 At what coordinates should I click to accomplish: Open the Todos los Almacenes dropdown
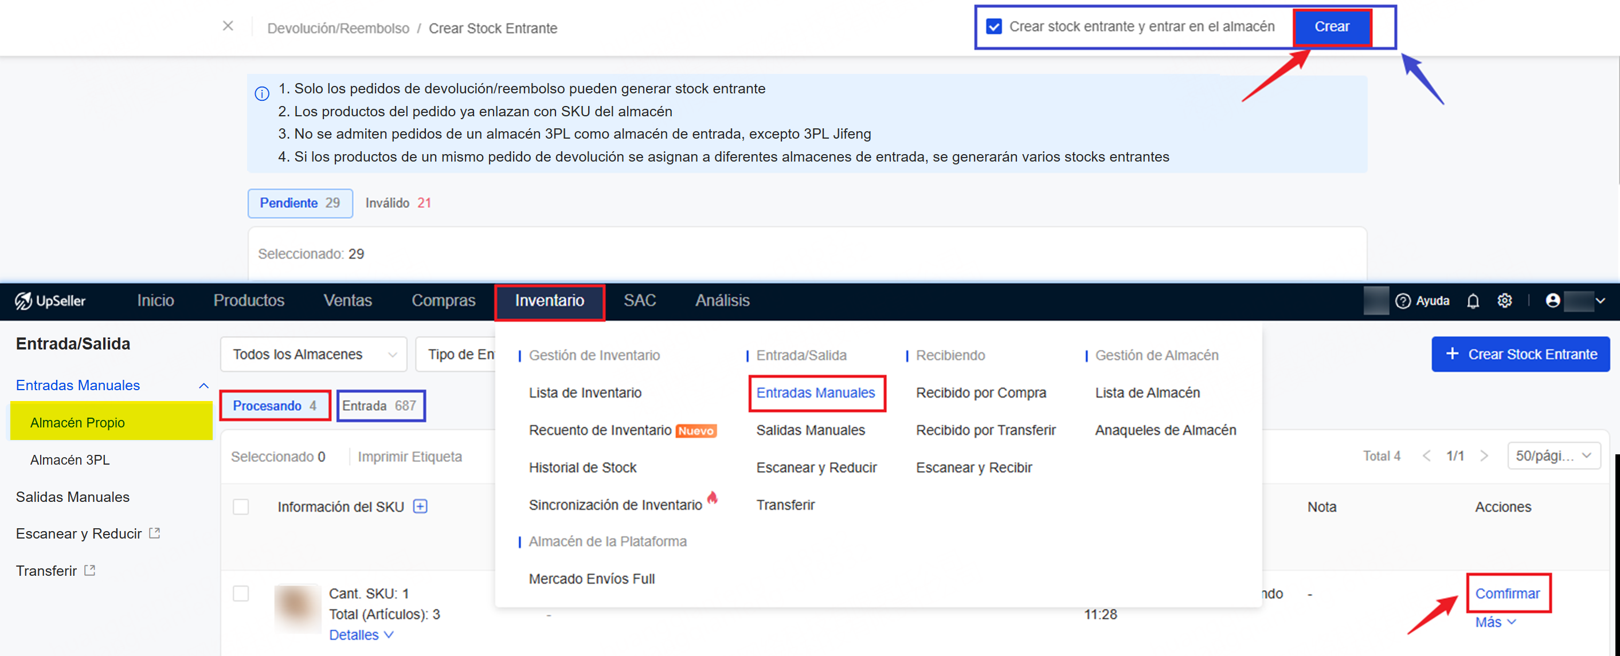[x=314, y=355]
